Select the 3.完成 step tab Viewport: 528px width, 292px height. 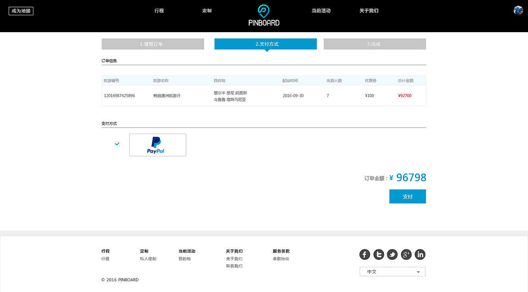coord(375,44)
